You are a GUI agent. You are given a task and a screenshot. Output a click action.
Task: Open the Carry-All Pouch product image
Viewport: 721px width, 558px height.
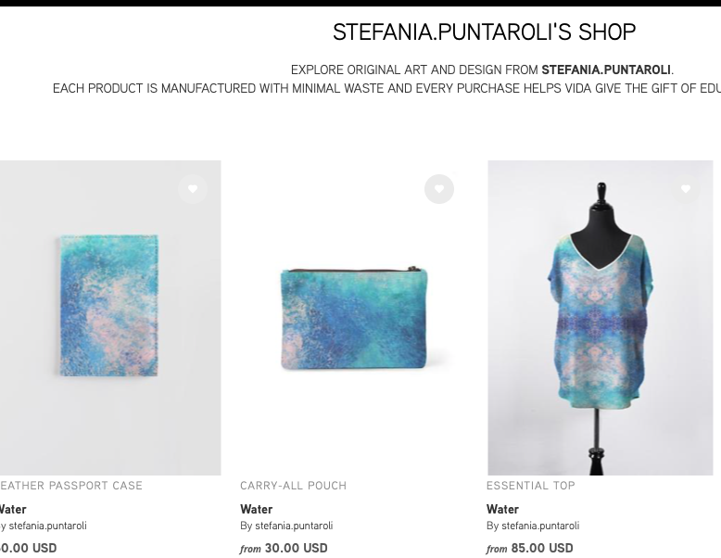tap(354, 317)
